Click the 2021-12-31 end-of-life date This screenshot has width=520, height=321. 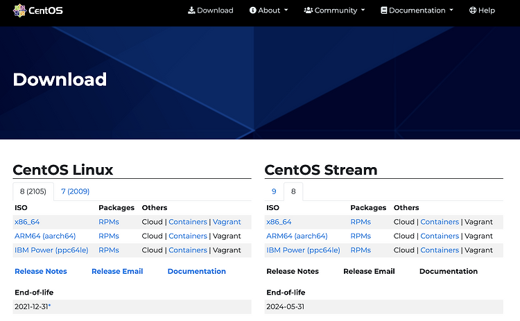pos(31,306)
